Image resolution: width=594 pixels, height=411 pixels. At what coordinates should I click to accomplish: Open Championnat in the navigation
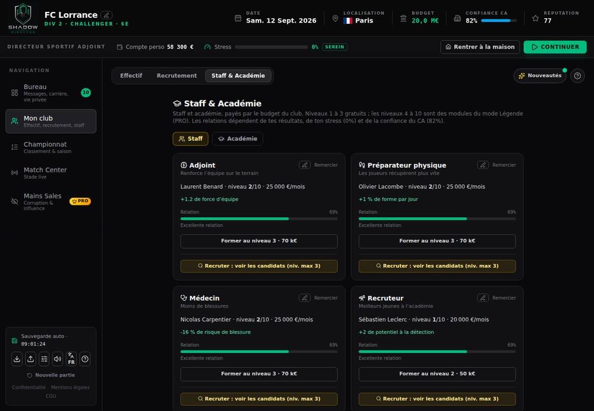coord(50,147)
